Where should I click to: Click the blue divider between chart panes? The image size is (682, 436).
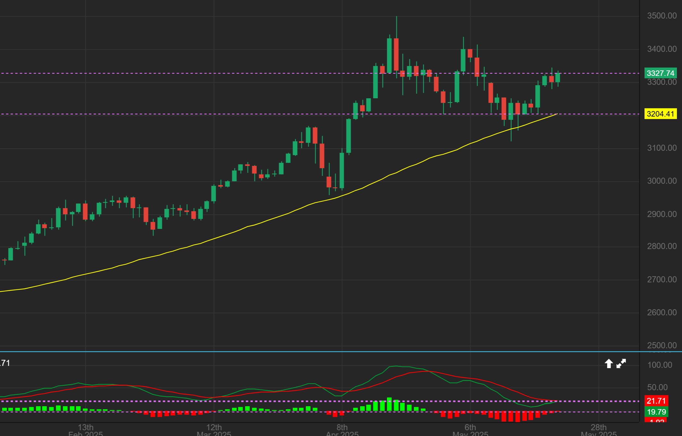tap(320, 351)
